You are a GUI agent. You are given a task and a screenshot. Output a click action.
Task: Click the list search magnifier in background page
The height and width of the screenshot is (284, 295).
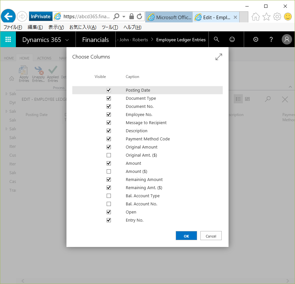coord(268,99)
